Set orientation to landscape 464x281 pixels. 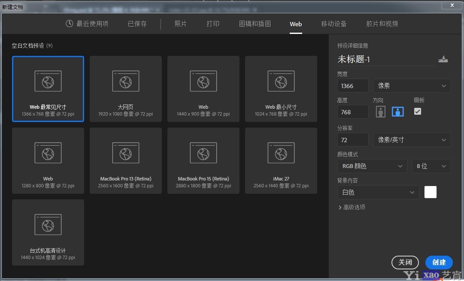(x=398, y=112)
